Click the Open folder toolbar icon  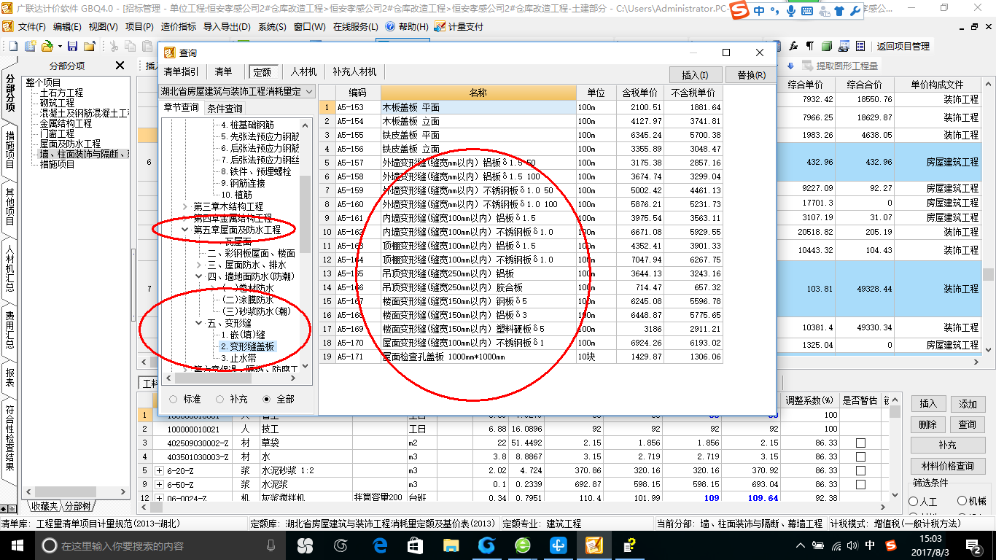[x=46, y=46]
